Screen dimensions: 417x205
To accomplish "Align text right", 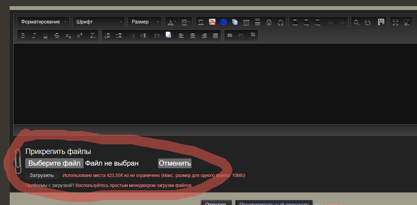I will click(204, 36).
